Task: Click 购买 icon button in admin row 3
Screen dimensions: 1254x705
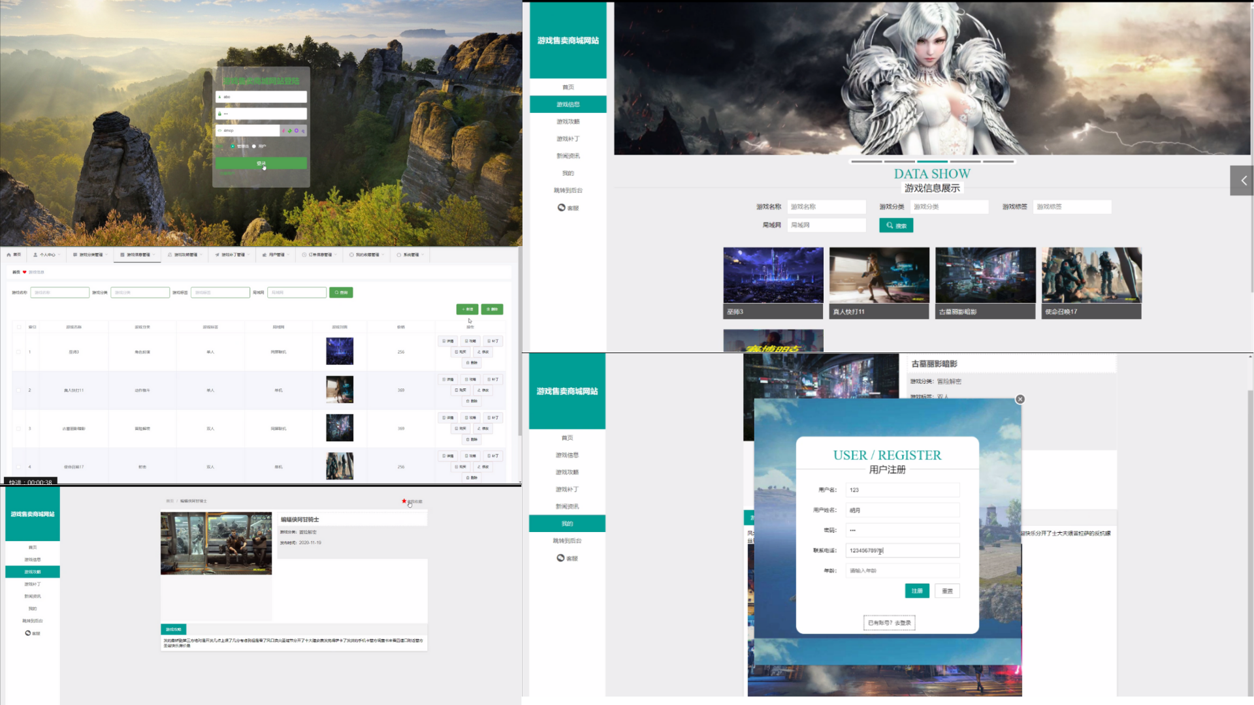Action: coord(460,429)
